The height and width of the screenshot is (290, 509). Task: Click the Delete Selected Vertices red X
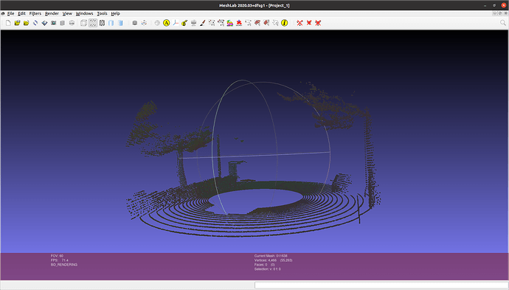pyautogui.click(x=299, y=23)
